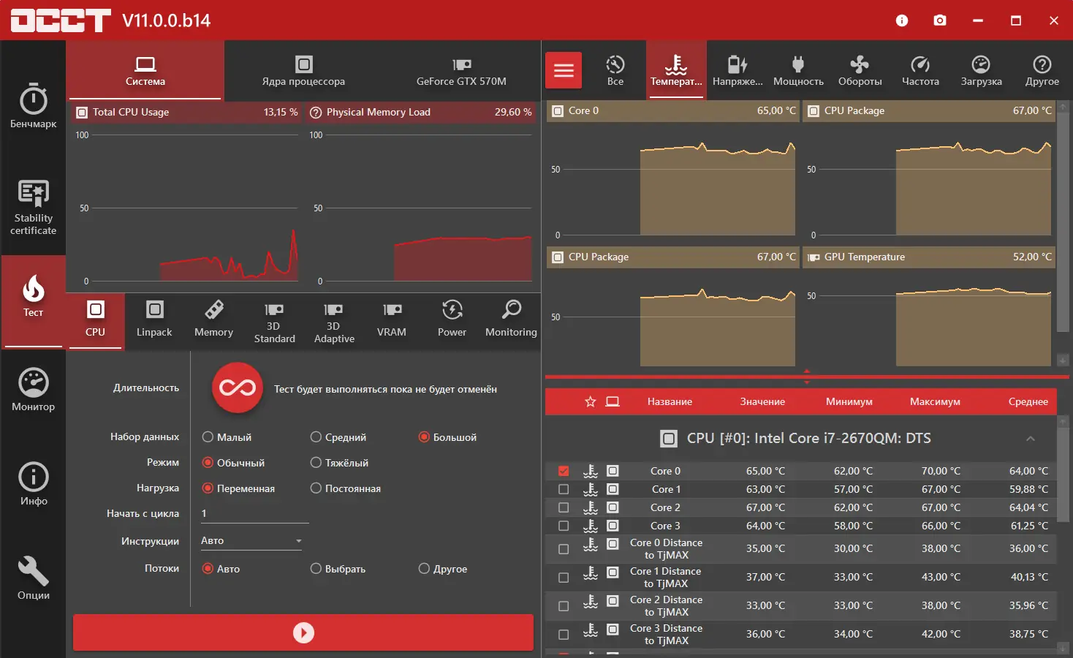Screen dimensions: 1073x658
Task: Check the Core 2 row checkbox
Action: click(x=564, y=507)
